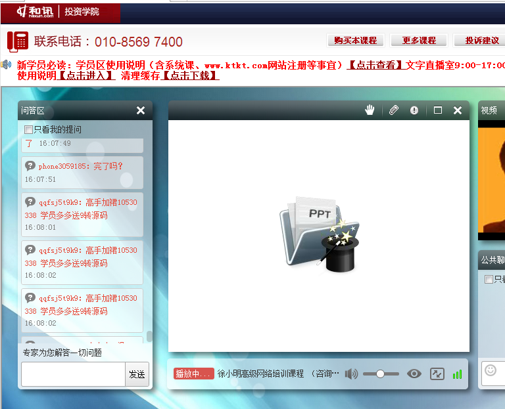Screen dimensions: 505x409
Task: Open the attachment paperclip icon
Action: point(393,110)
